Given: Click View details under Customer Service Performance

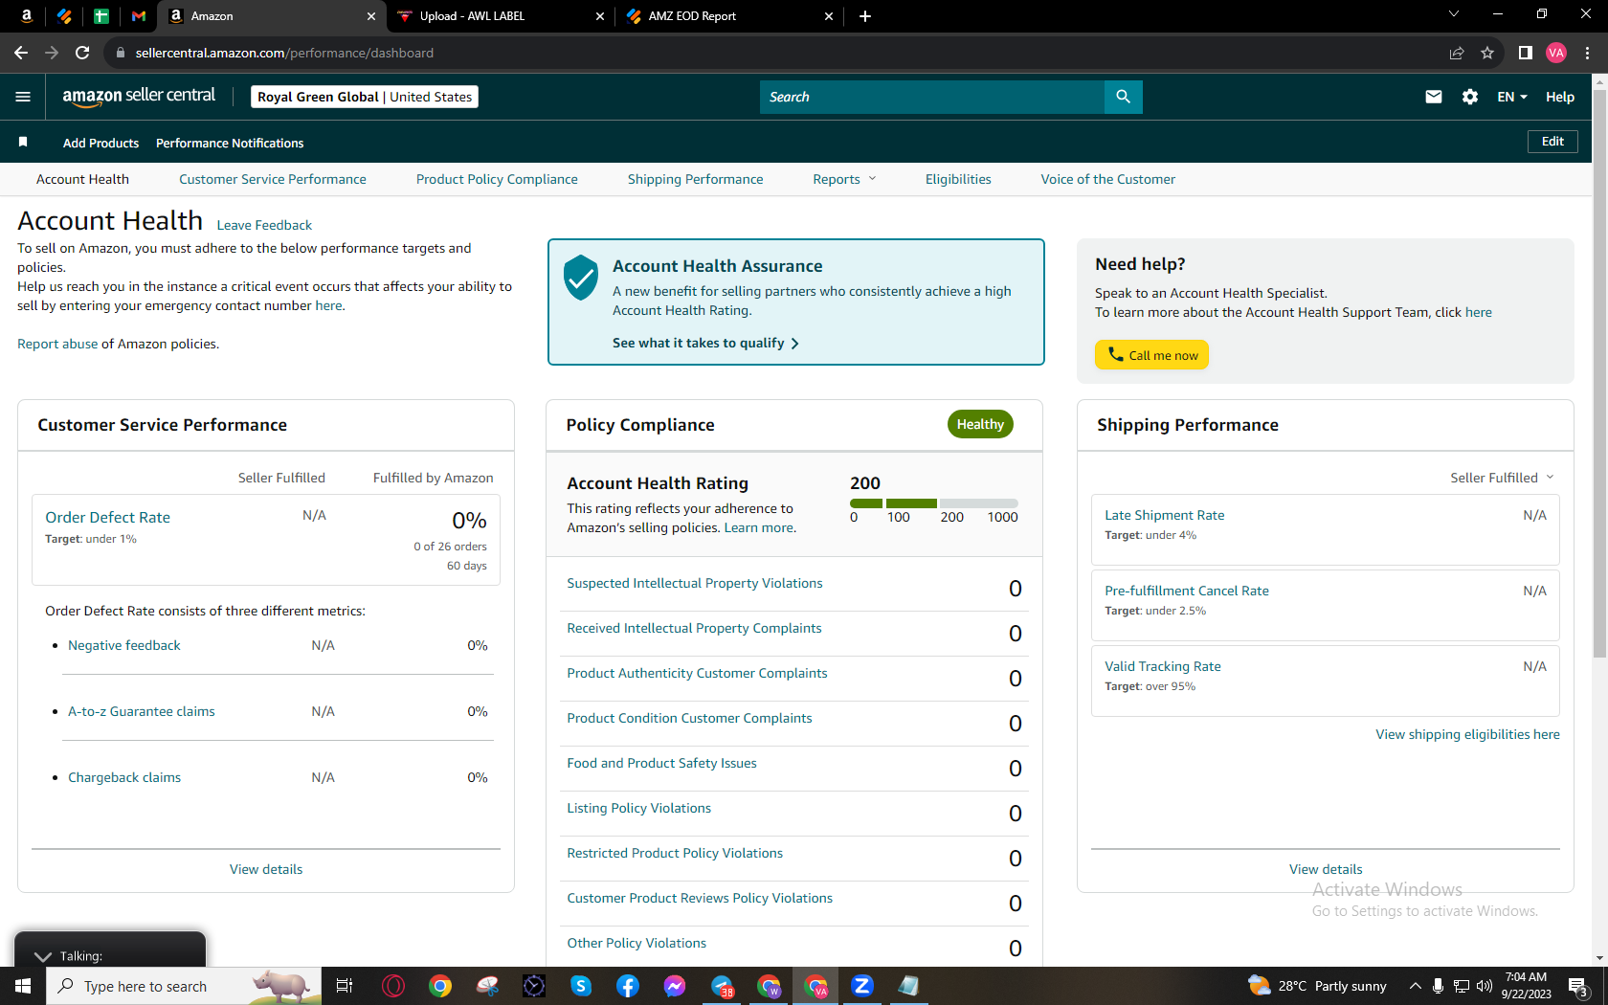Looking at the screenshot, I should [266, 869].
